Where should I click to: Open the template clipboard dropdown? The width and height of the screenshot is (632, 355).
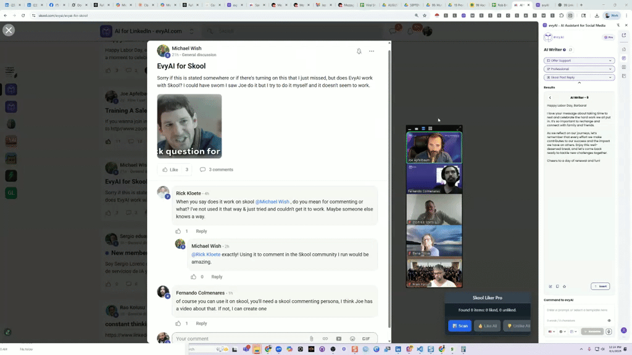pyautogui.click(x=573, y=332)
